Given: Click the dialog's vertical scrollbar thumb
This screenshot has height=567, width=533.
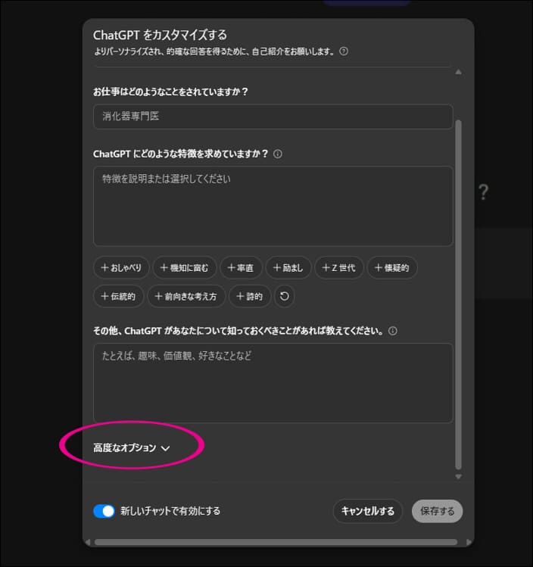Looking at the screenshot, I should [x=458, y=294].
